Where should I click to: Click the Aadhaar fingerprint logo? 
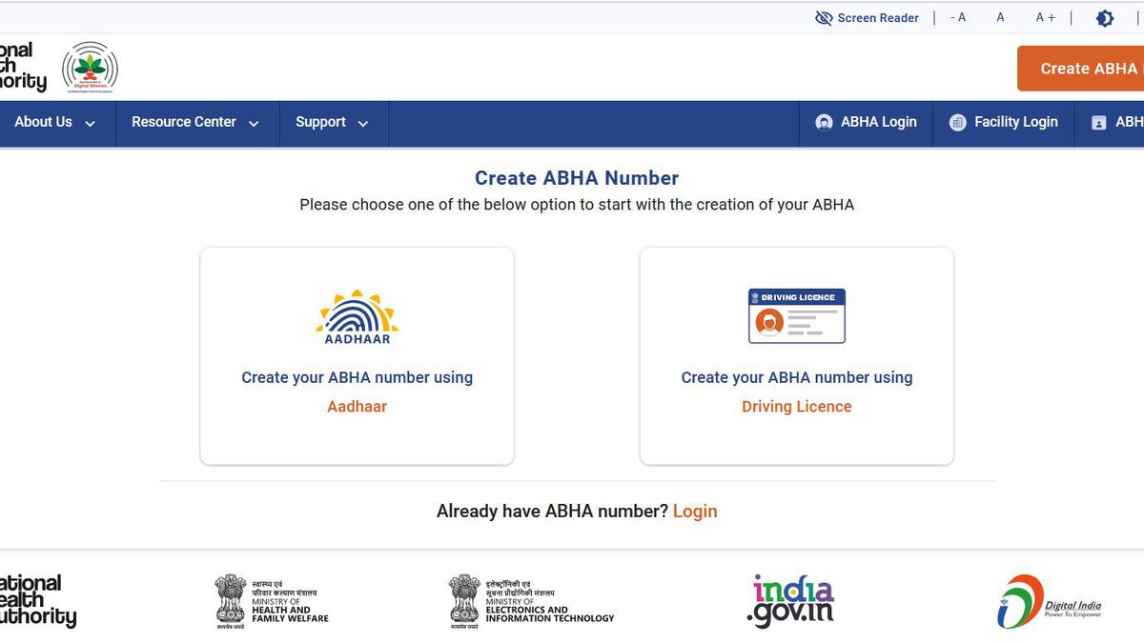(x=357, y=317)
